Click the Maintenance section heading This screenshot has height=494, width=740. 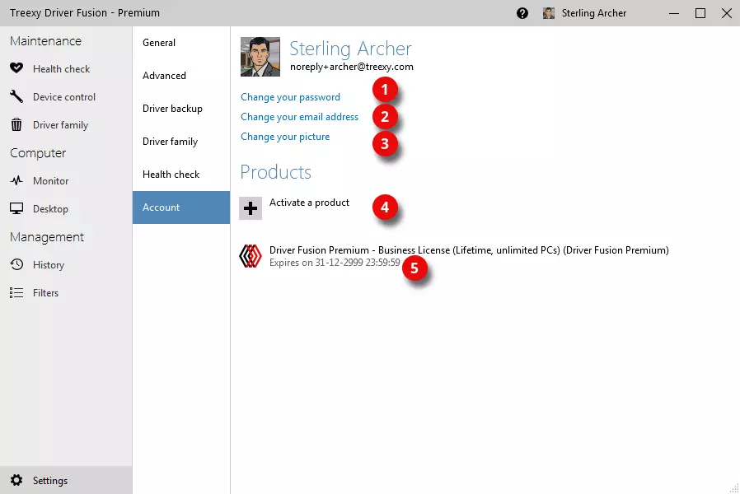[46, 41]
